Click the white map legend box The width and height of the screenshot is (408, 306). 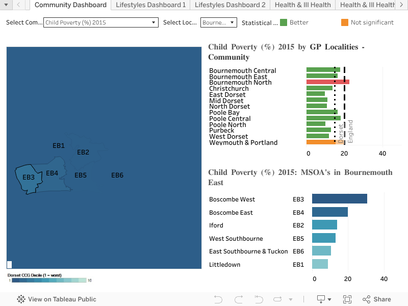(9, 264)
